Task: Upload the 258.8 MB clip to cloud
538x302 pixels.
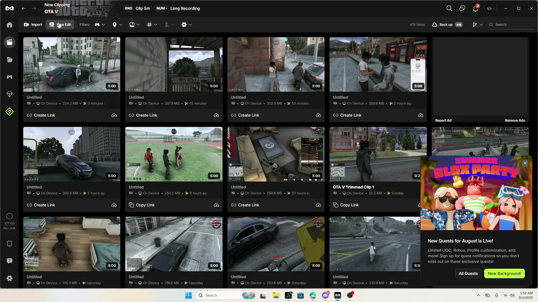Action: pos(318,205)
